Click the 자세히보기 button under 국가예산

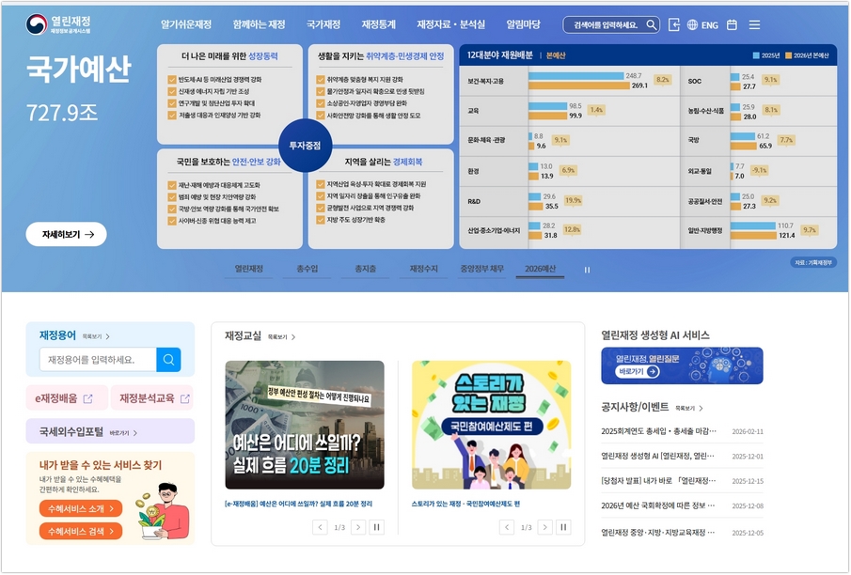67,235
